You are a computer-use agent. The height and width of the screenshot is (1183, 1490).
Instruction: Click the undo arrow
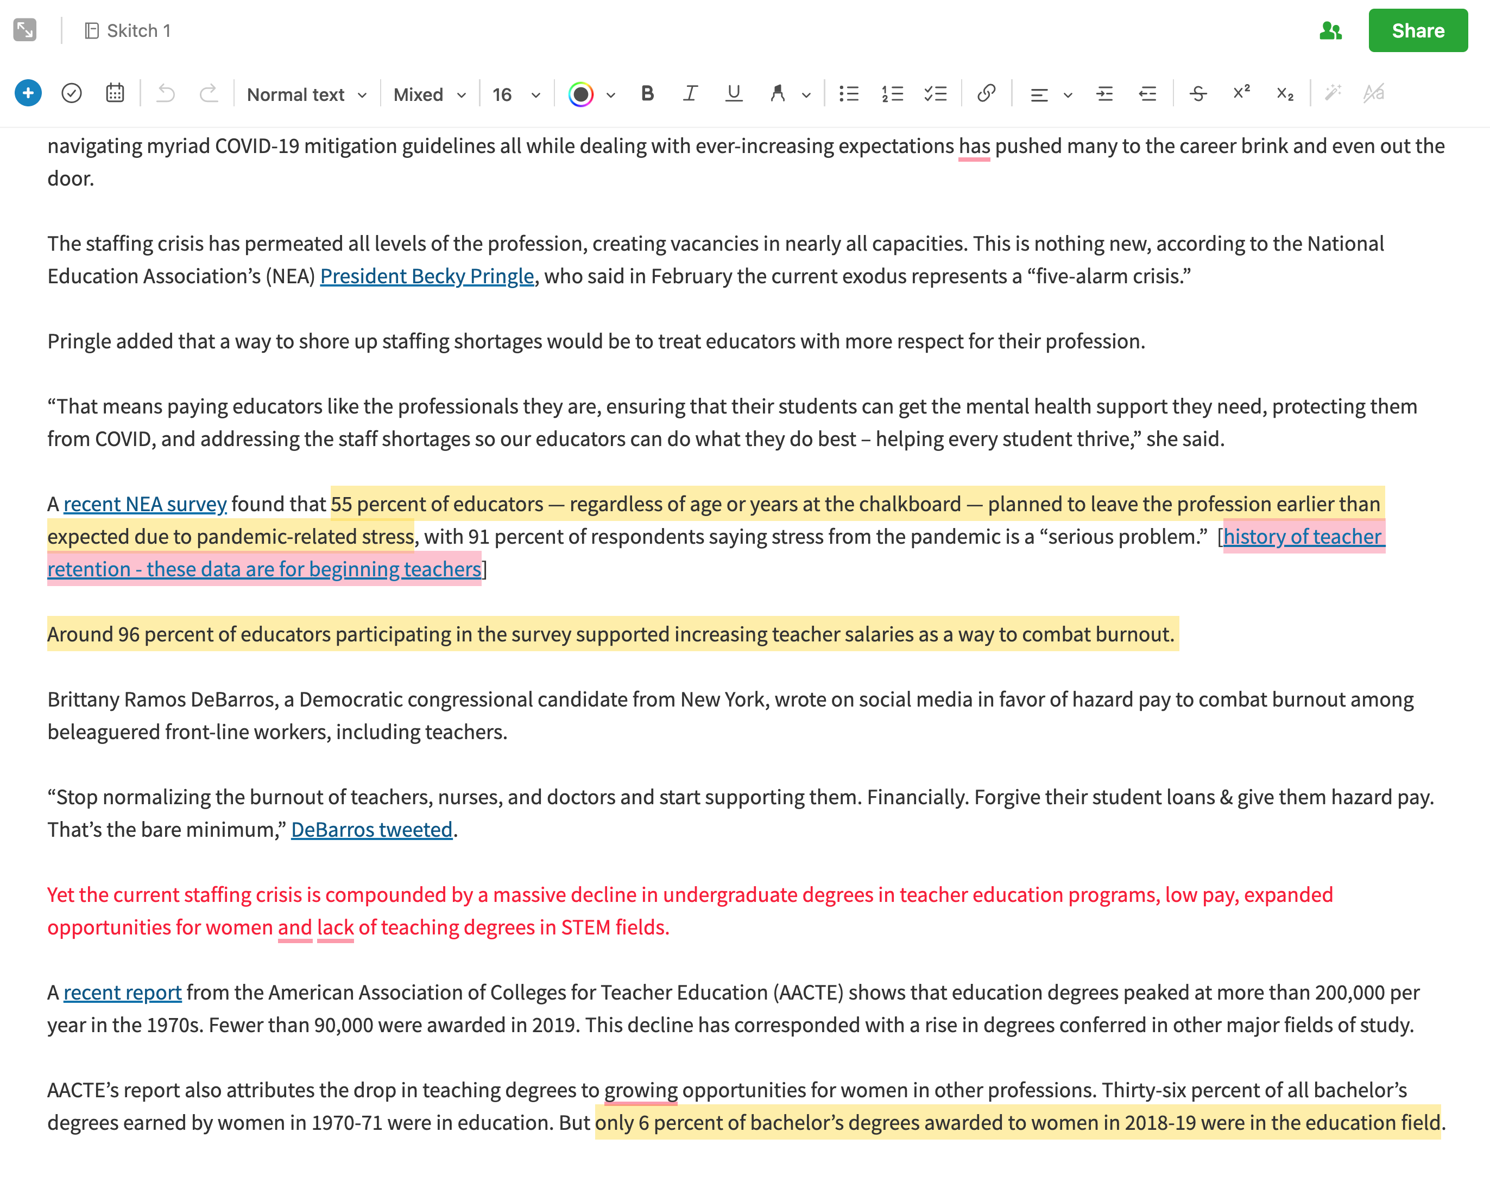pyautogui.click(x=166, y=93)
